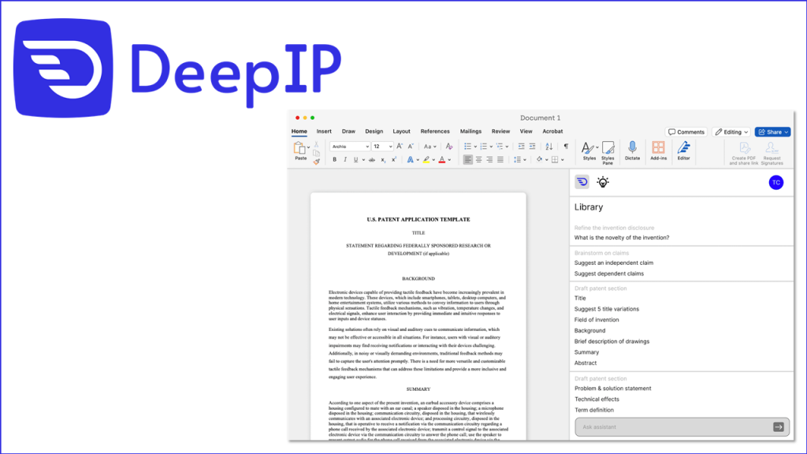Screen dimensions: 807x454
Task: Open the Editor tool in ribbon
Action: (x=683, y=148)
